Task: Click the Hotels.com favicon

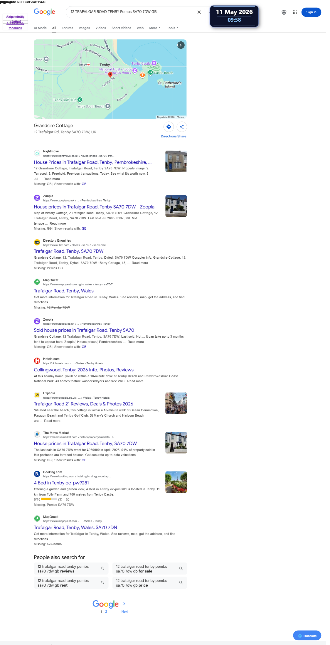Action: 37,361
